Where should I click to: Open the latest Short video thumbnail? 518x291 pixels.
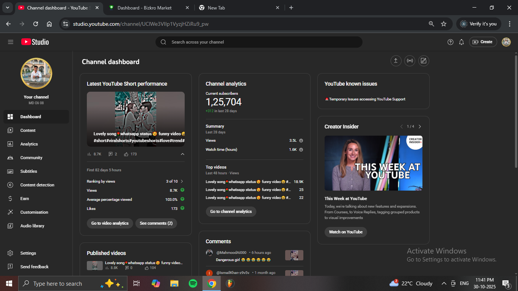[135, 119]
